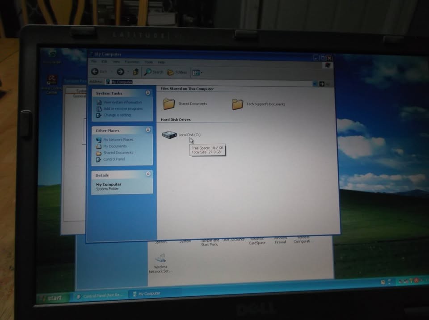Screen dimensions: 429x320
Task: Collapse the Other Places panel
Action: 148,130
